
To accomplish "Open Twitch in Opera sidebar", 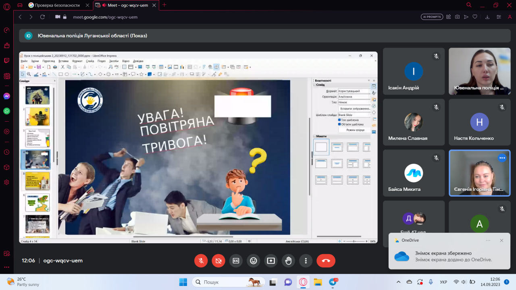I will 6,60.
